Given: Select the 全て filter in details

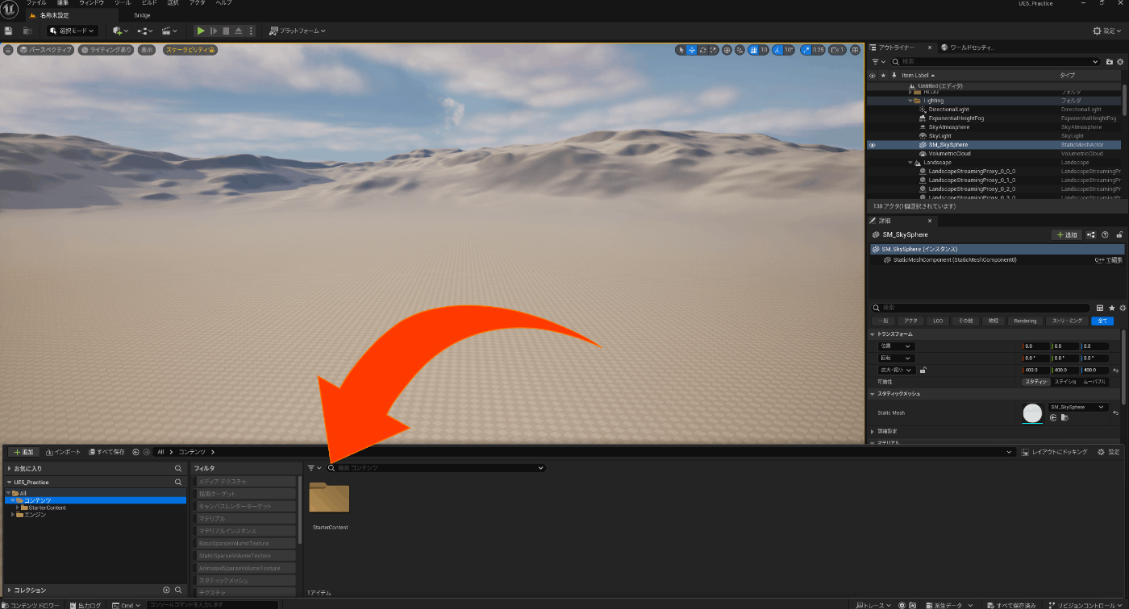Looking at the screenshot, I should 1102,321.
